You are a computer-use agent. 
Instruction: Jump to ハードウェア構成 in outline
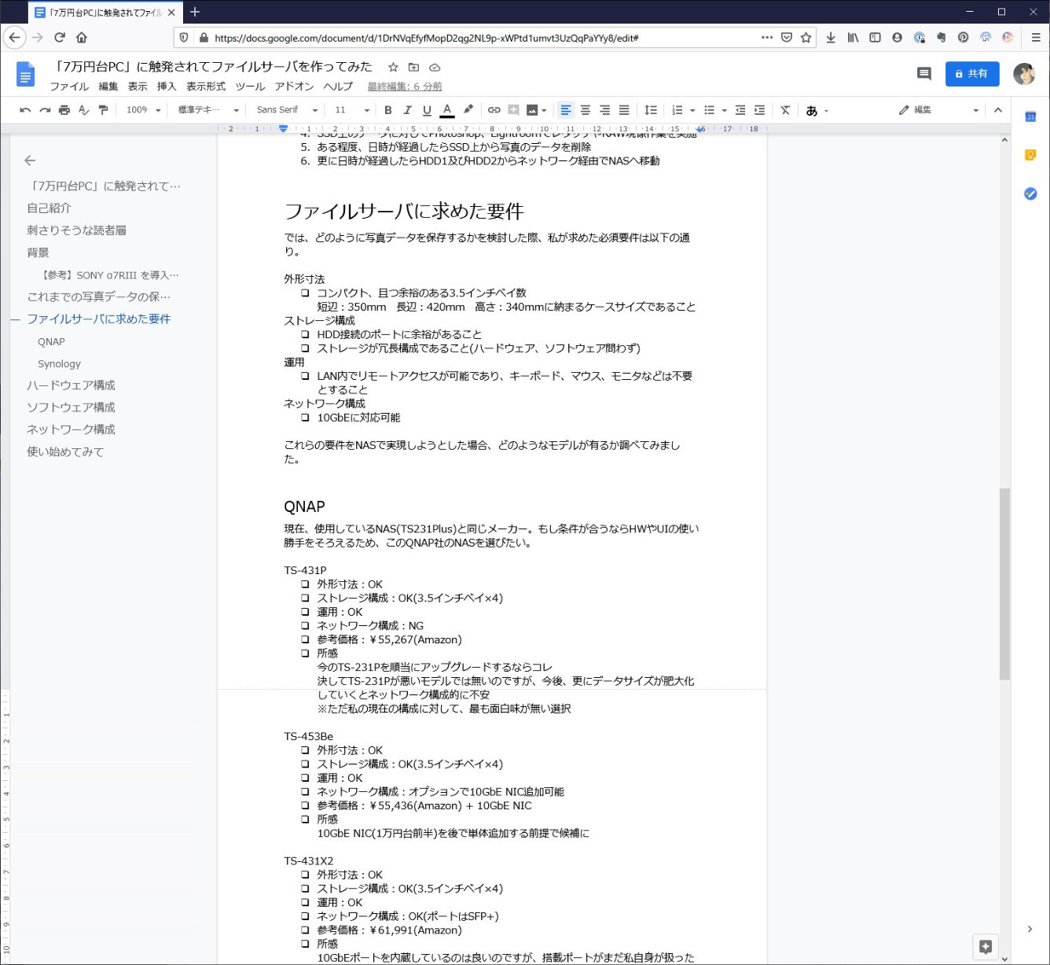click(x=71, y=385)
